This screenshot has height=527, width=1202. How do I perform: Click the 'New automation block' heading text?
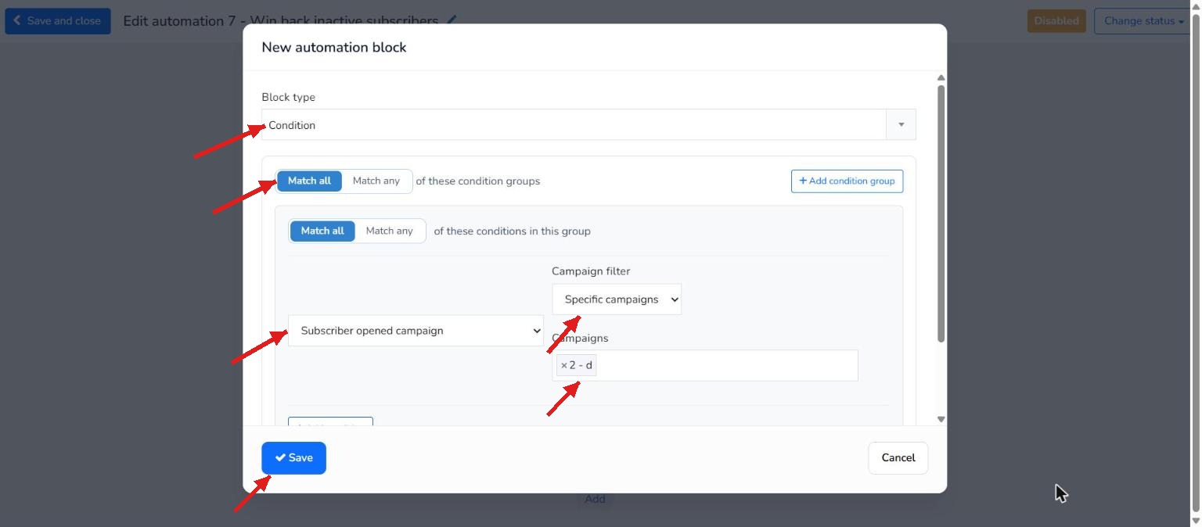[x=334, y=47]
